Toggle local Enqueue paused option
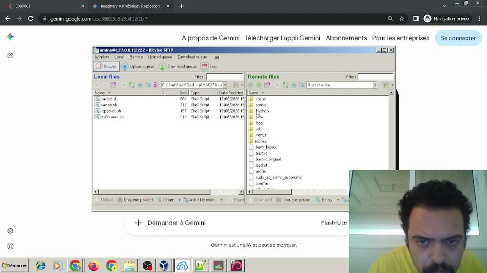The image size is (487, 273). [x=135, y=200]
